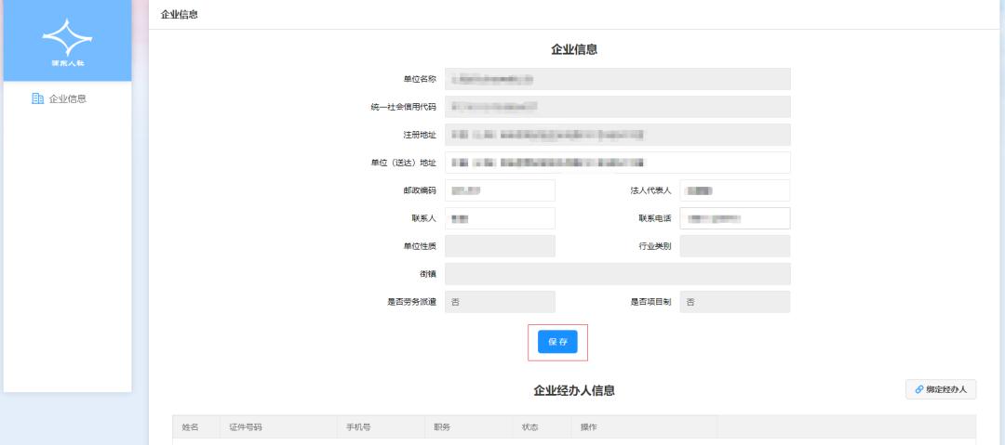Image resolution: width=1005 pixels, height=445 pixels.
Task: Focus the 统一社会信用代码 field
Action: pos(618,107)
